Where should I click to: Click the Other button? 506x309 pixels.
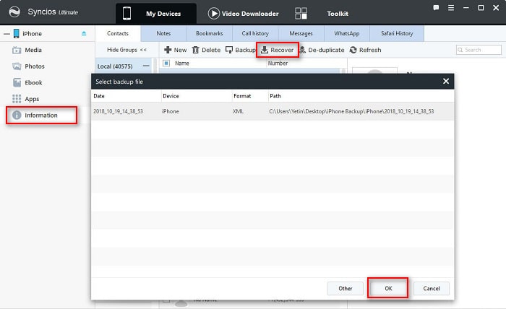tap(345, 288)
